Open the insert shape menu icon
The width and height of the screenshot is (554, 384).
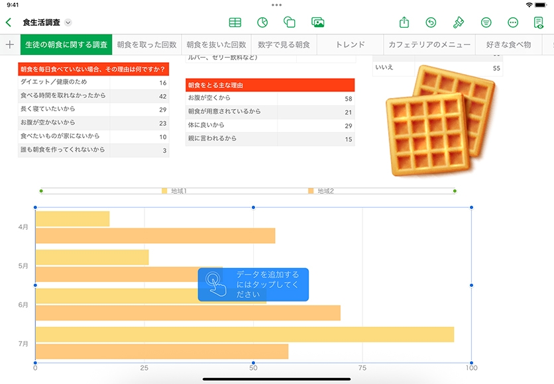(x=290, y=23)
